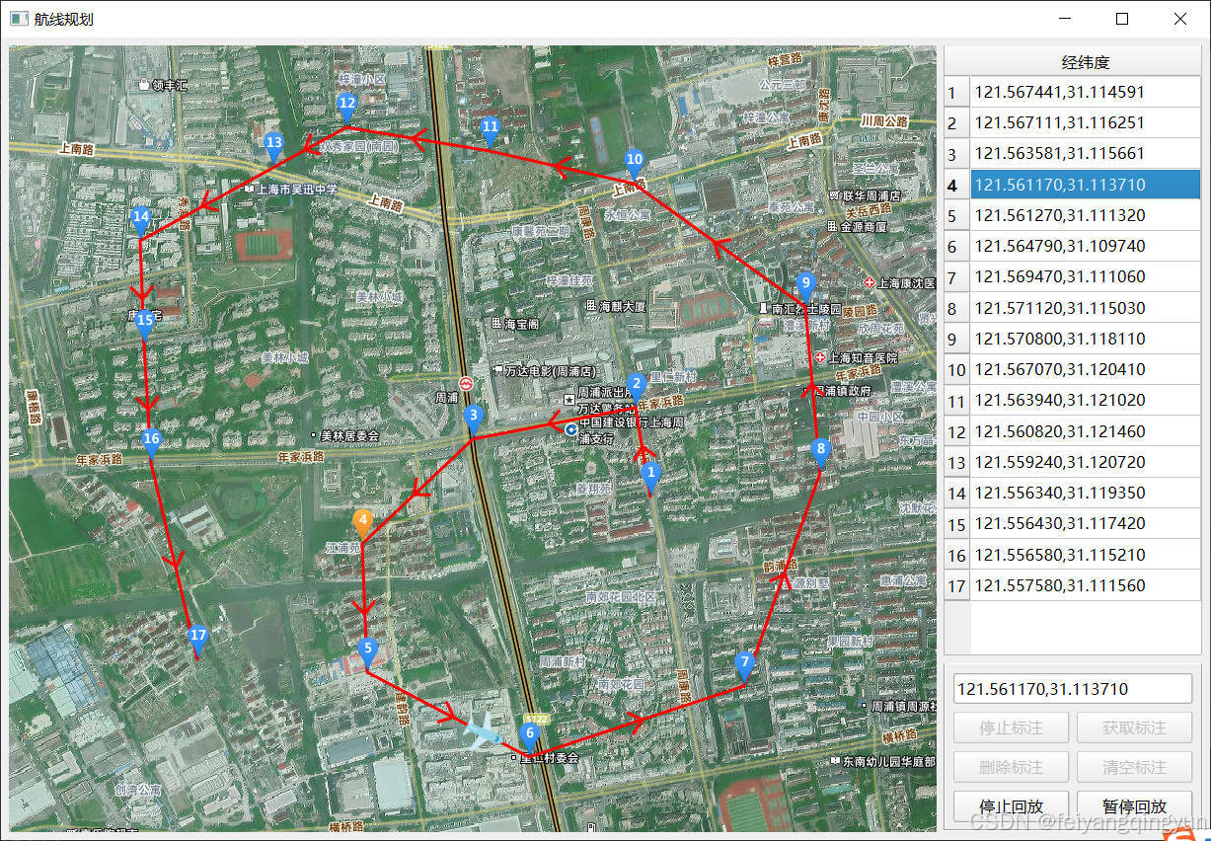The height and width of the screenshot is (841, 1211).
Task: Click map marker number 2
Action: point(637,387)
